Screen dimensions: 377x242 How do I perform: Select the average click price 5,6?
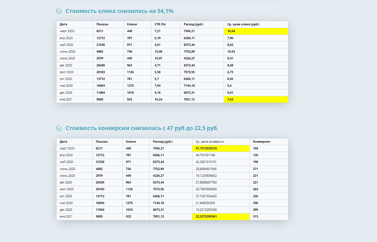tap(229, 86)
